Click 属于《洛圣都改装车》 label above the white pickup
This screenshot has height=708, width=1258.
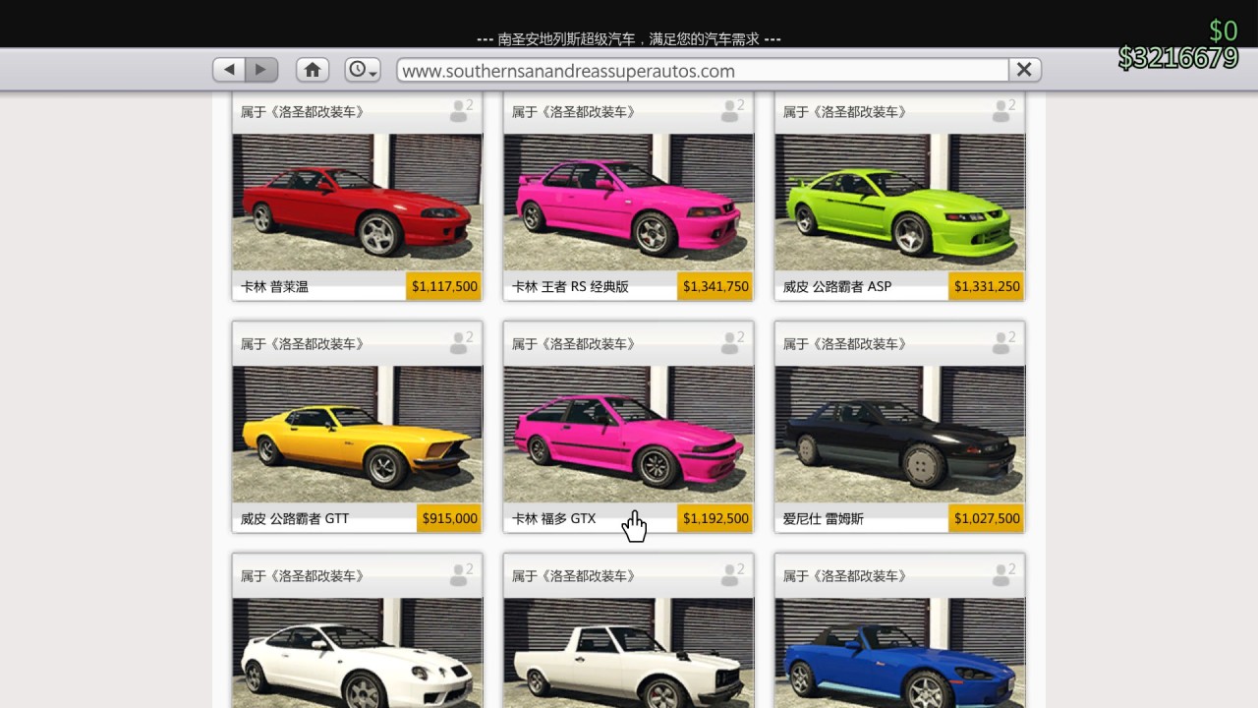574,575
